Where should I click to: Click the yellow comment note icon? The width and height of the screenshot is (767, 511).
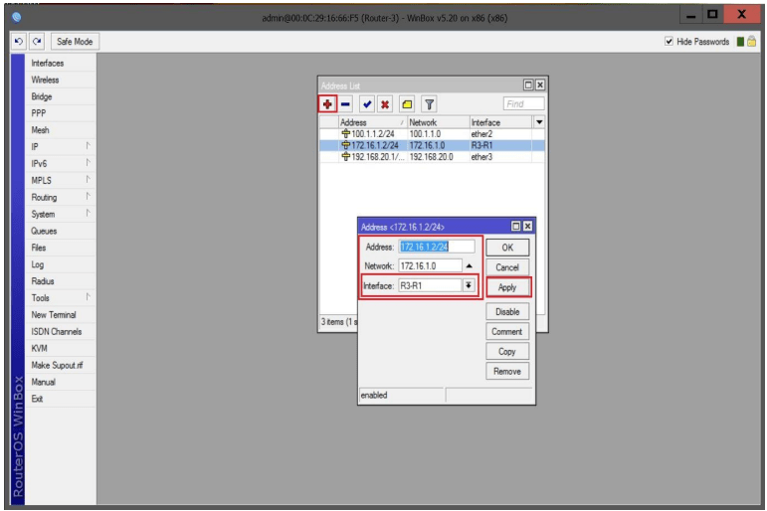[x=407, y=103]
